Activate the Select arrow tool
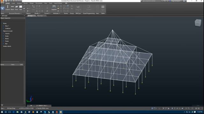The width and height of the screenshot is (204, 114). 2,9
